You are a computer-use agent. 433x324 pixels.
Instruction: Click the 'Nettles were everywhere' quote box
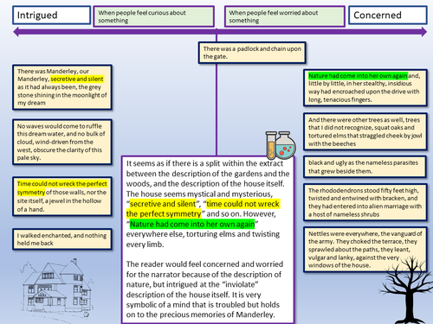[365, 250]
